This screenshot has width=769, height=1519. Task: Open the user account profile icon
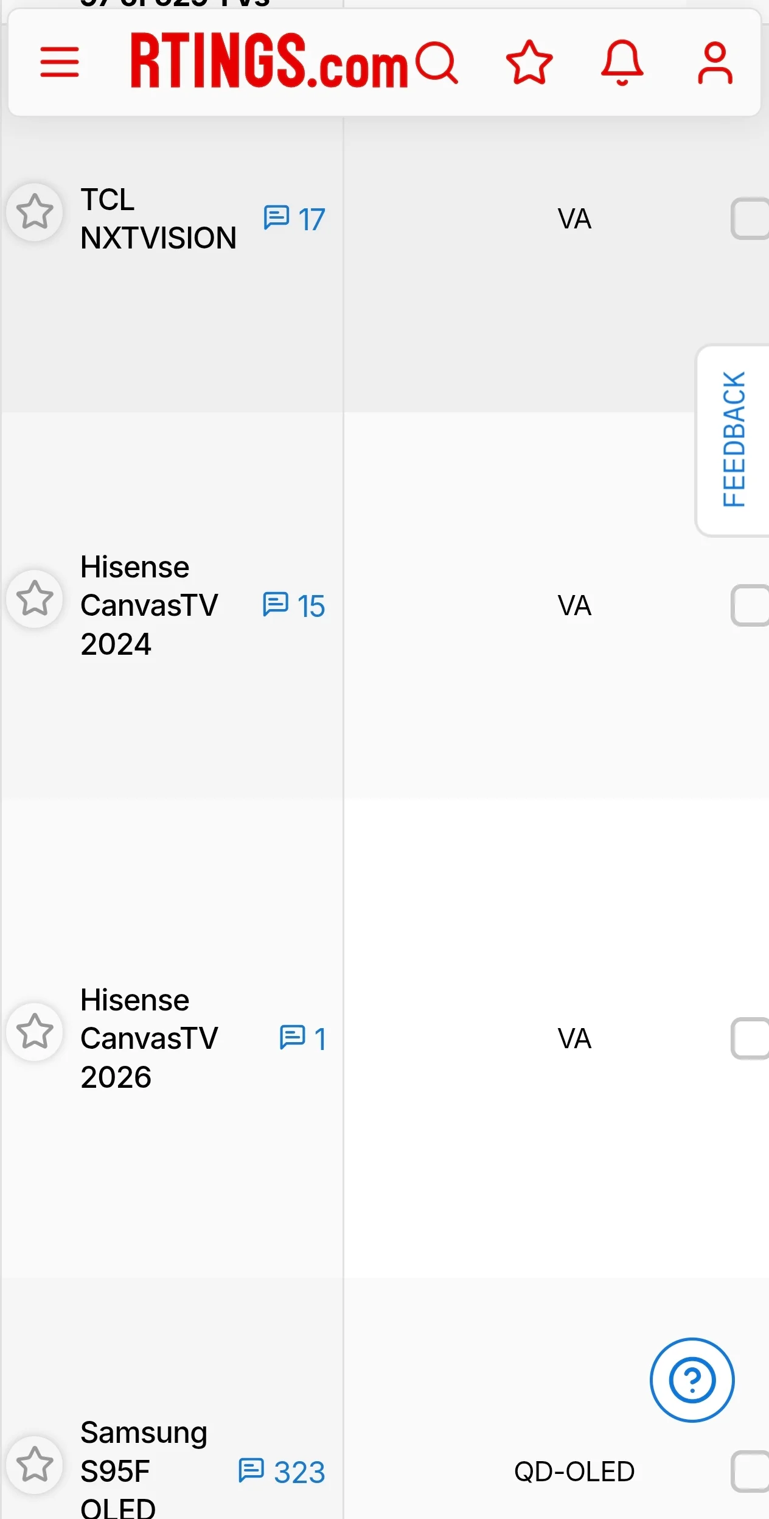715,62
